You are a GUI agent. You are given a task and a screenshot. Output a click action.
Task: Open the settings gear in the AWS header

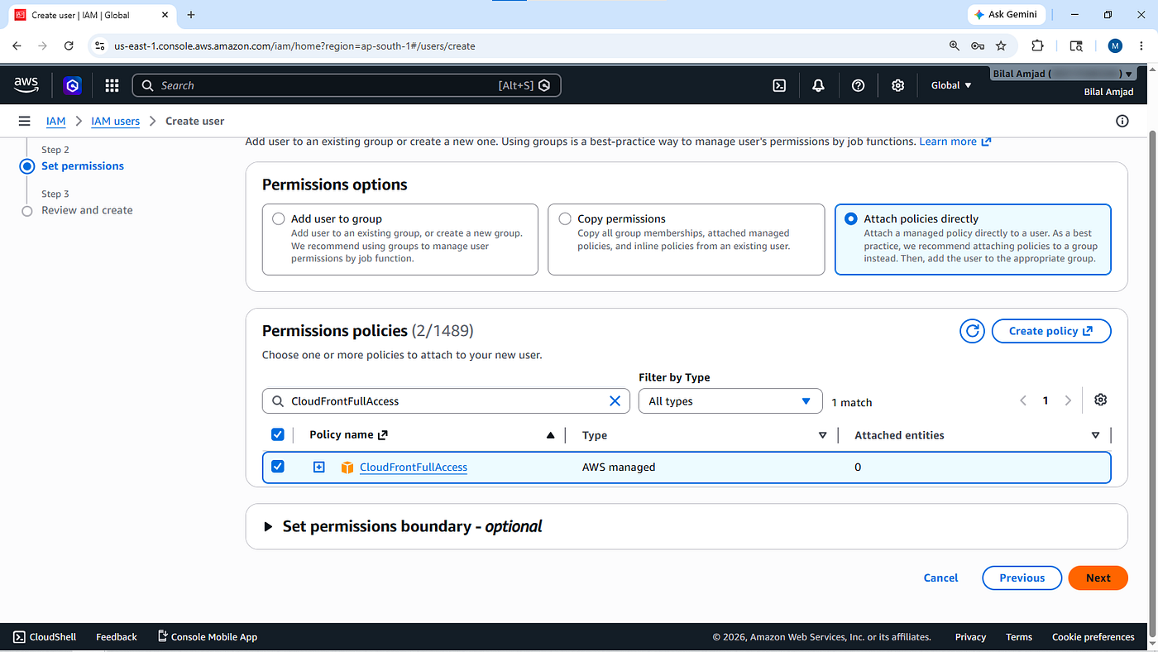pos(897,85)
